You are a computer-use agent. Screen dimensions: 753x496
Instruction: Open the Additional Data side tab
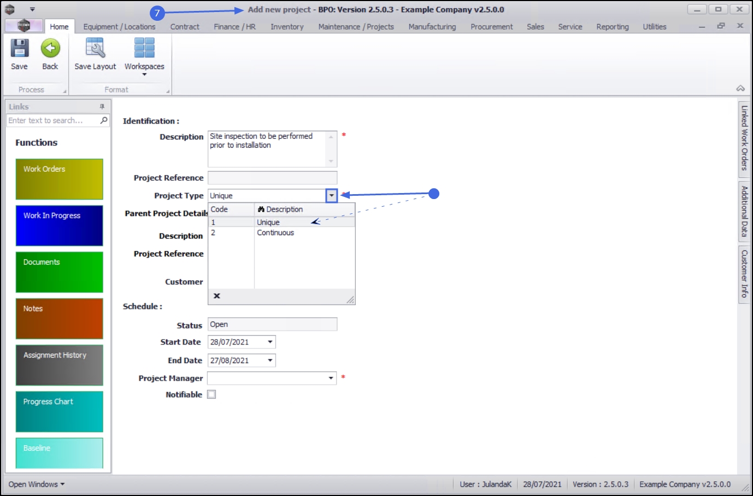[744, 211]
